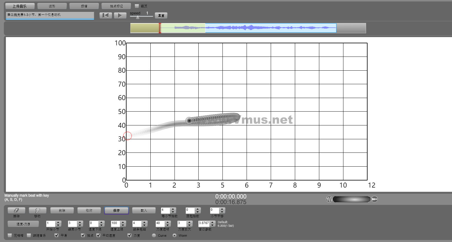Image resolution: width=452 pixels, height=242 pixels.
Task: Switch to the 频谱 spectrum view
Action: coord(84,6)
